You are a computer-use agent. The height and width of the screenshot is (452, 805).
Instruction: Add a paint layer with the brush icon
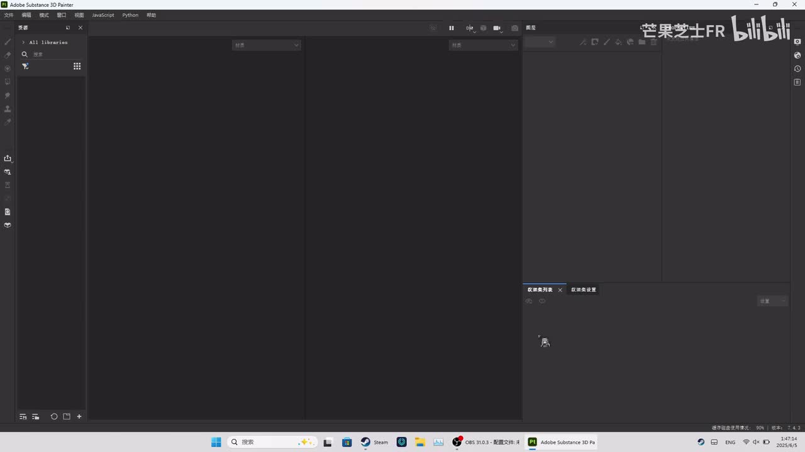(607, 42)
